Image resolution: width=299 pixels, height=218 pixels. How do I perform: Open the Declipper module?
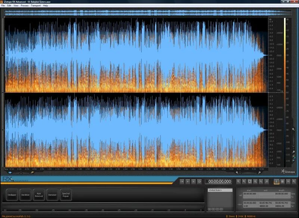click(12, 195)
